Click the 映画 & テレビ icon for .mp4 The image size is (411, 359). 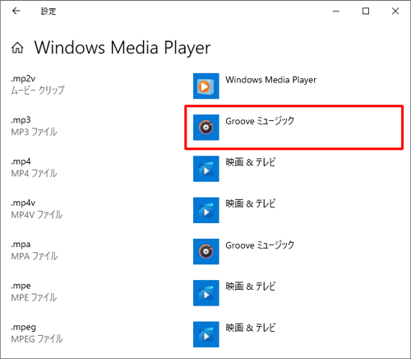pyautogui.click(x=206, y=169)
